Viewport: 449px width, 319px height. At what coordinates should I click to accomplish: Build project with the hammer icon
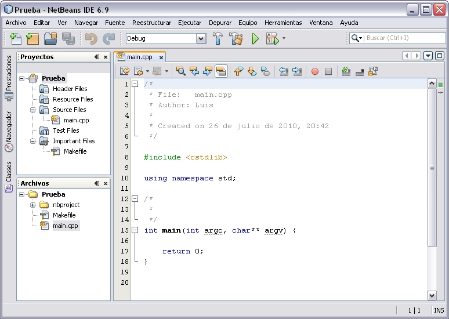coord(218,38)
